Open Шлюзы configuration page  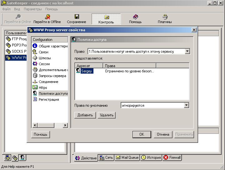coord(42,58)
